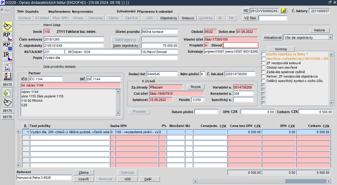Select item row 1 text Vydání díla, 280 výtisků
This screenshot has width=337, height=185.
tap(70, 132)
